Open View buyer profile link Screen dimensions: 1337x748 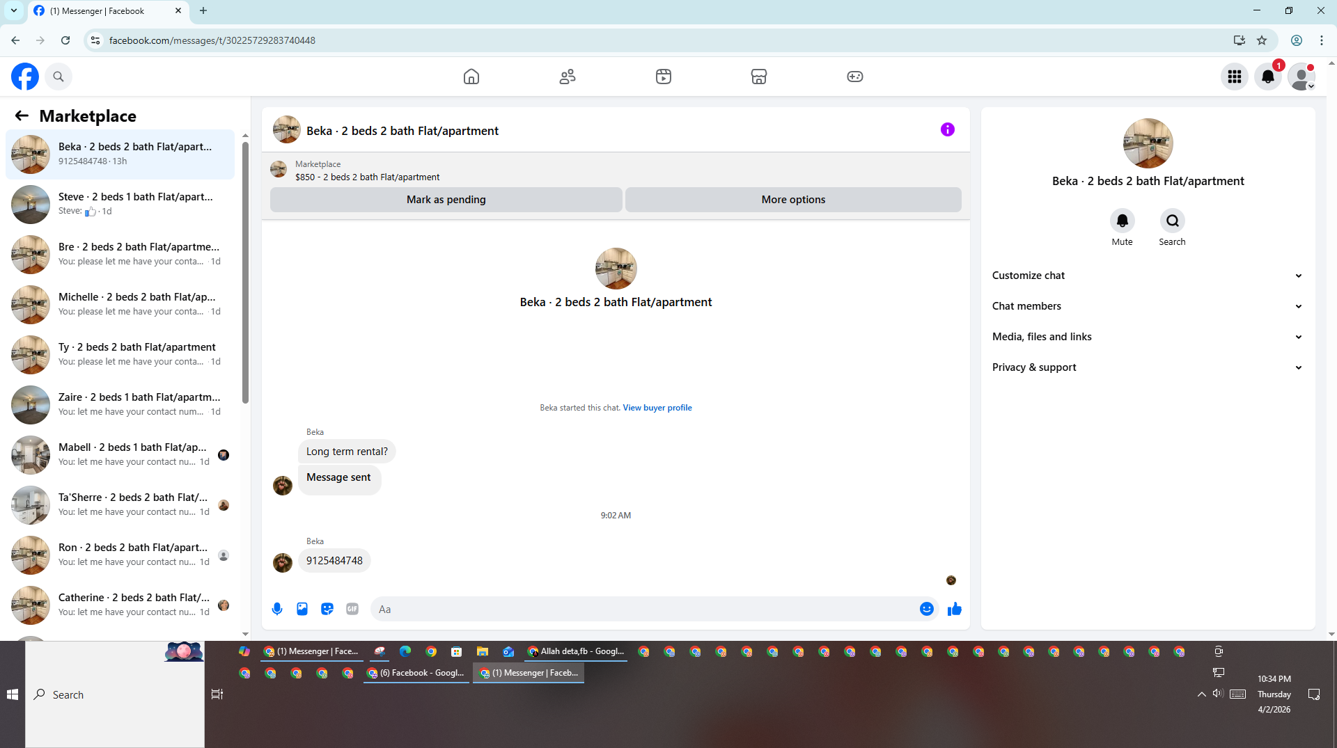coord(657,408)
